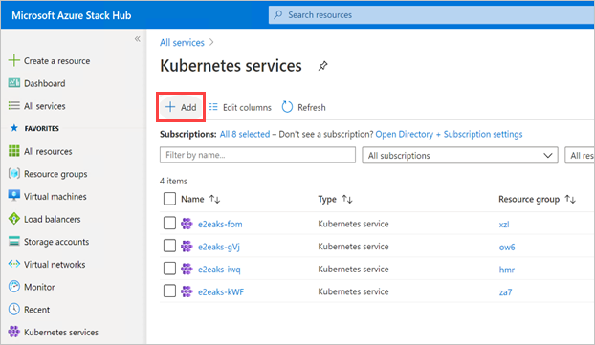
Task: Click the Kubernetes services sidebar icon
Action: point(14,332)
